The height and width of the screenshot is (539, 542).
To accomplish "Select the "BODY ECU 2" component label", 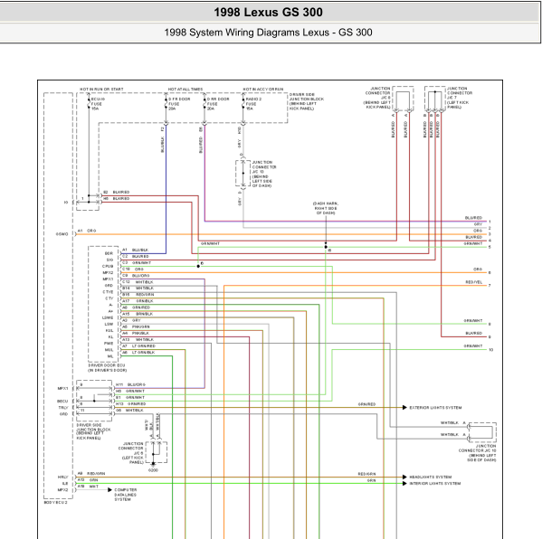I will pos(56,503).
